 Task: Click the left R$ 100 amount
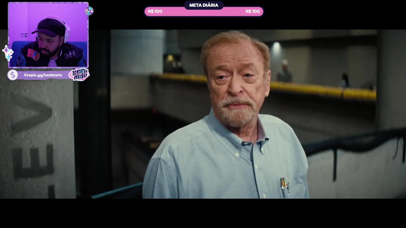click(155, 11)
